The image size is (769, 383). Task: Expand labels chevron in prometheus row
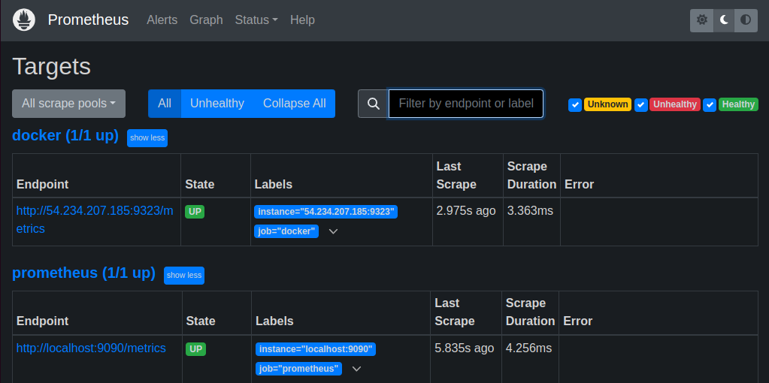[x=356, y=368]
